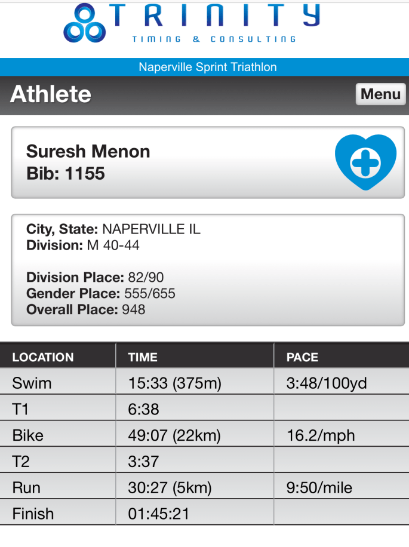Click the PACE column header

pyautogui.click(x=302, y=357)
